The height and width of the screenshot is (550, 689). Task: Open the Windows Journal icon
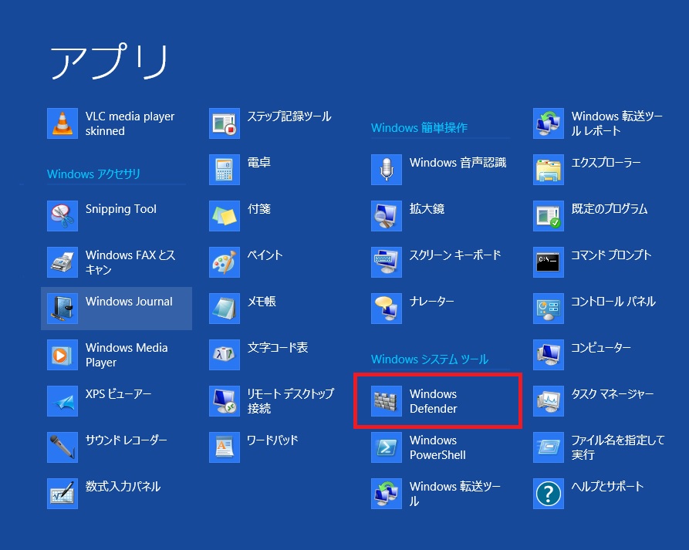62,309
